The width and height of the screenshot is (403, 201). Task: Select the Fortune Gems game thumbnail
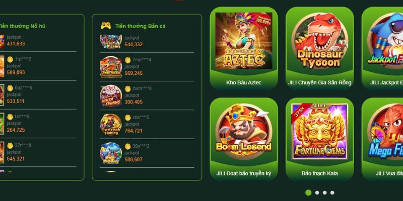pyautogui.click(x=319, y=132)
